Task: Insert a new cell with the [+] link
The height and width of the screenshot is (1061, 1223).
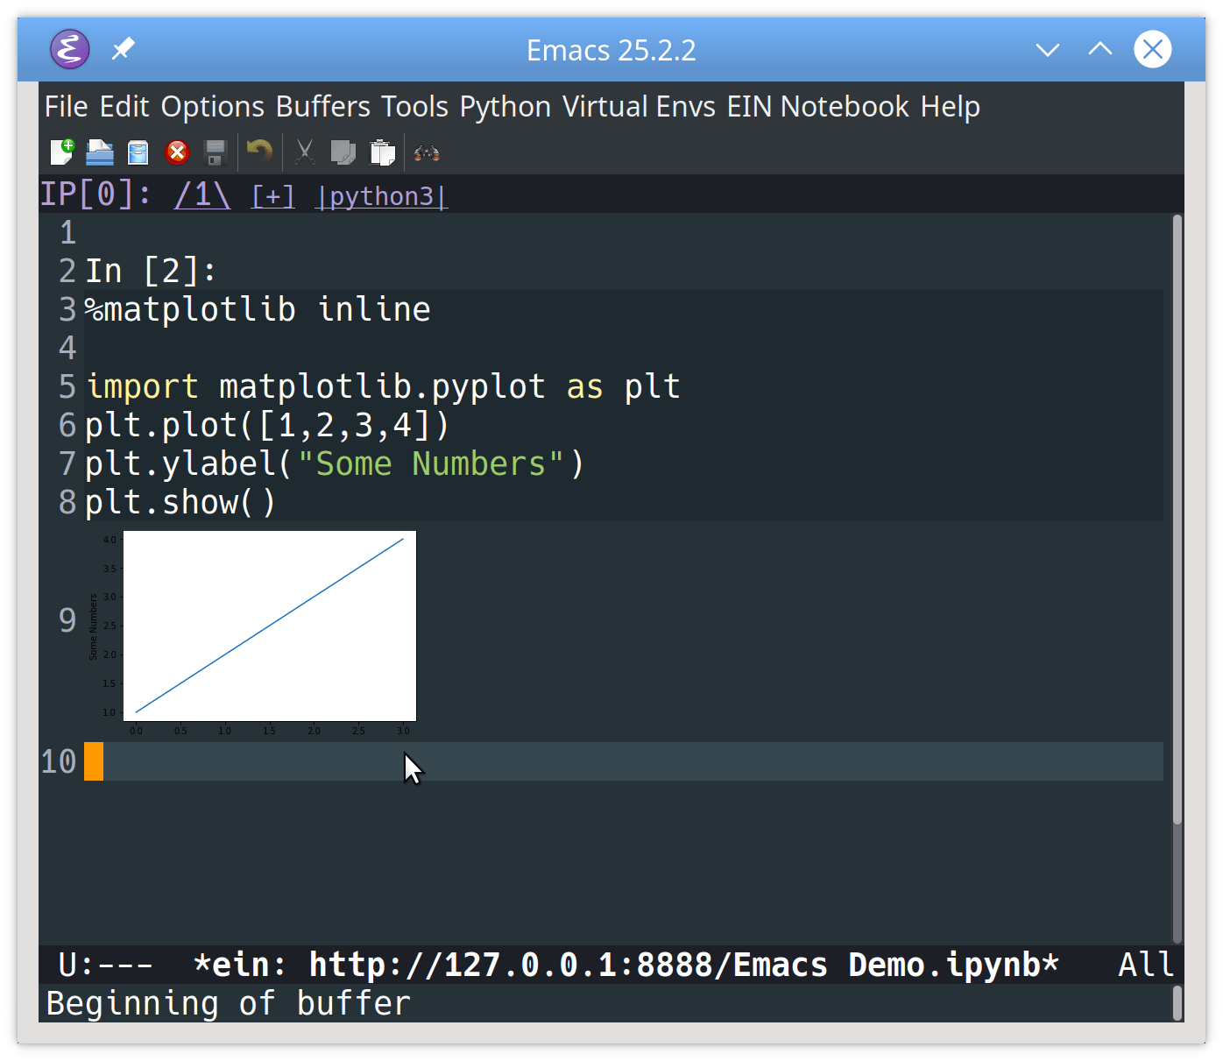Action: (x=272, y=195)
